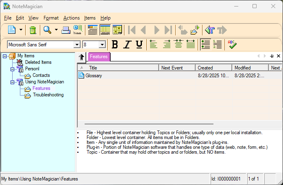Sort list by Created column header
The image size is (283, 185).
pos(213,68)
